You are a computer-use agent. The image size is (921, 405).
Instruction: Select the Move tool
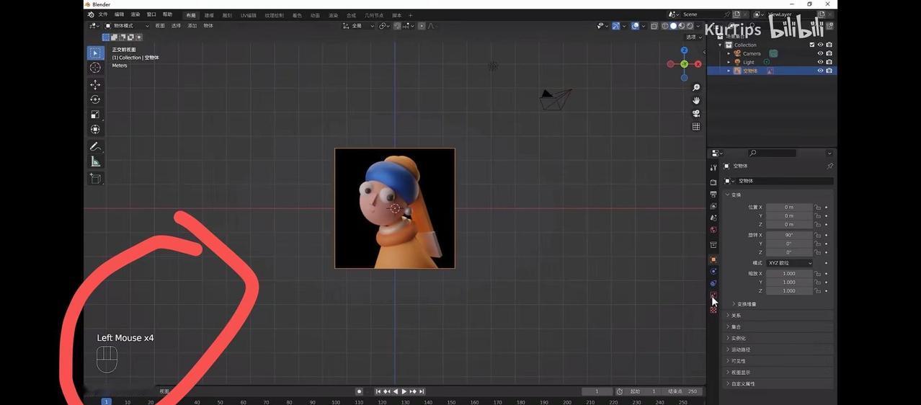pyautogui.click(x=95, y=84)
